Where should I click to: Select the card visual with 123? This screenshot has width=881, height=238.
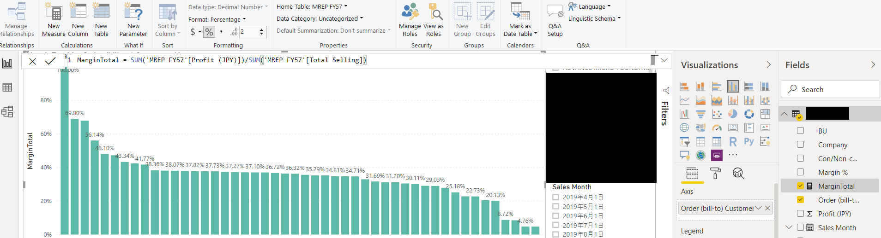(x=733, y=128)
